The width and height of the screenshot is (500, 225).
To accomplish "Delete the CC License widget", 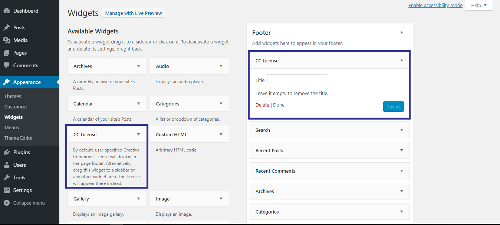I will coord(262,105).
